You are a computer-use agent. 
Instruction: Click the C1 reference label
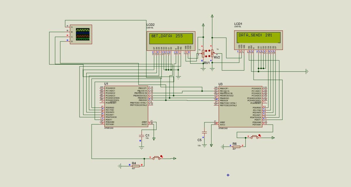pos(147,135)
